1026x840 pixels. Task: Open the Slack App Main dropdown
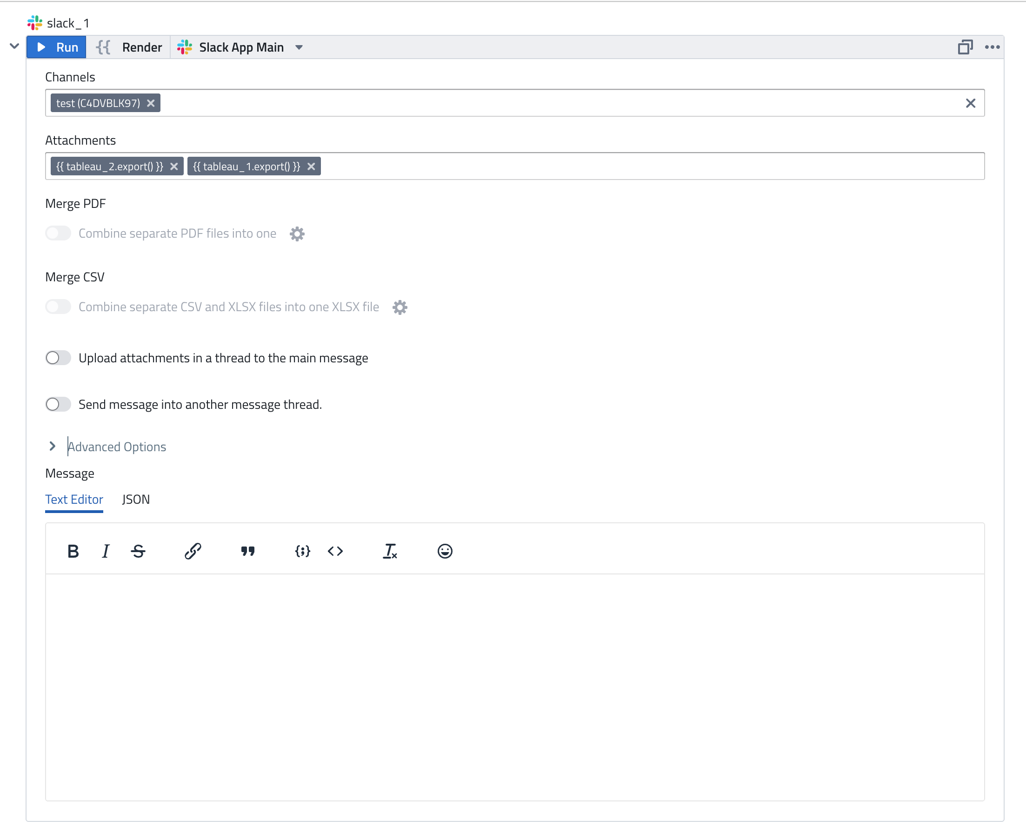tap(299, 47)
